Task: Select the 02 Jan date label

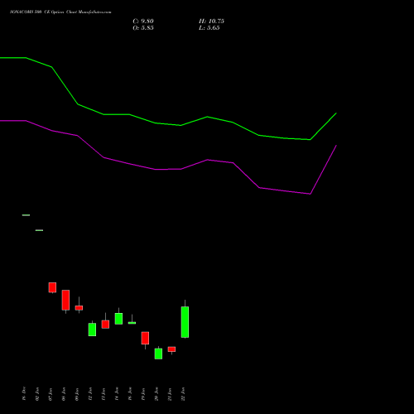Action: tap(37, 394)
